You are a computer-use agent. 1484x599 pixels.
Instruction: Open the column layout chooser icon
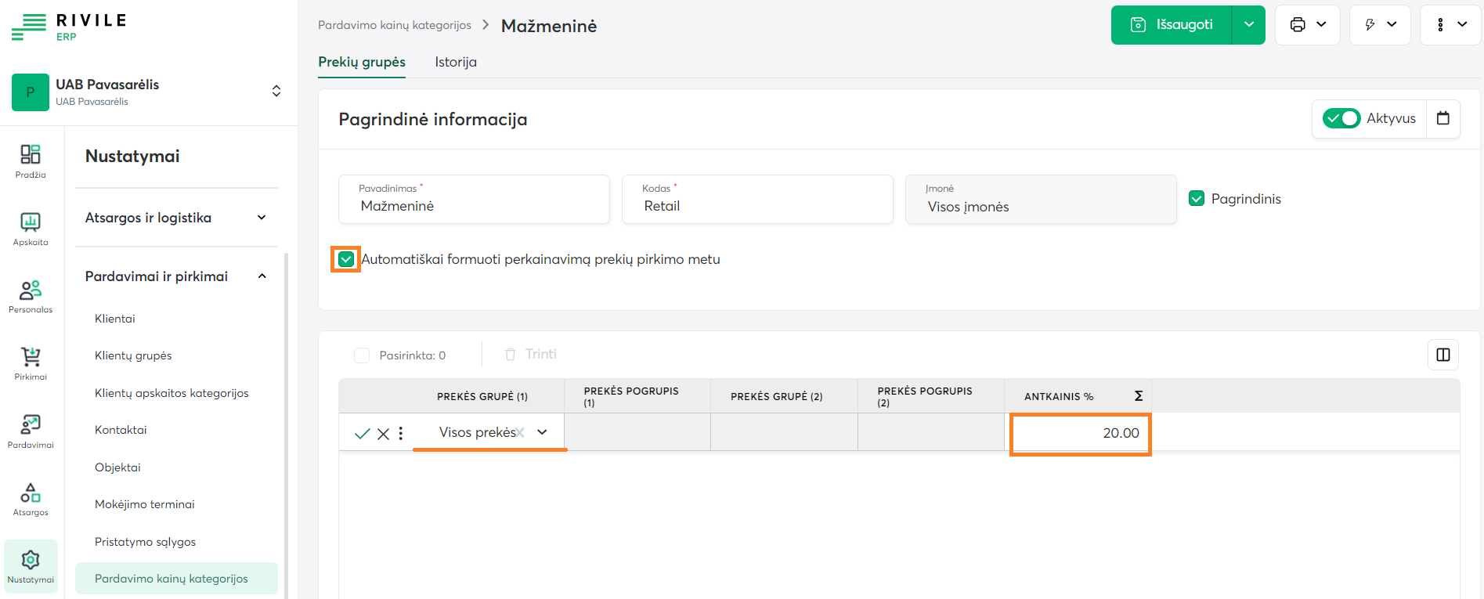(x=1442, y=355)
